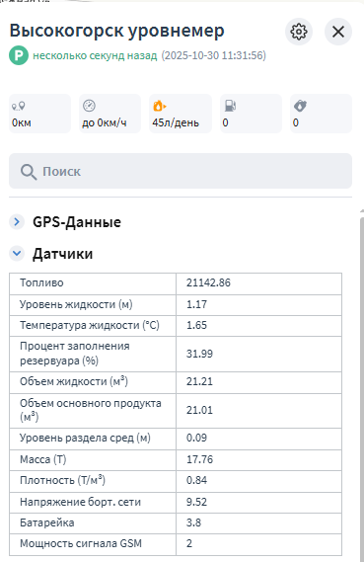The image size is (364, 562).
Task: Open the speed card до 0км/ч
Action: pos(109,114)
